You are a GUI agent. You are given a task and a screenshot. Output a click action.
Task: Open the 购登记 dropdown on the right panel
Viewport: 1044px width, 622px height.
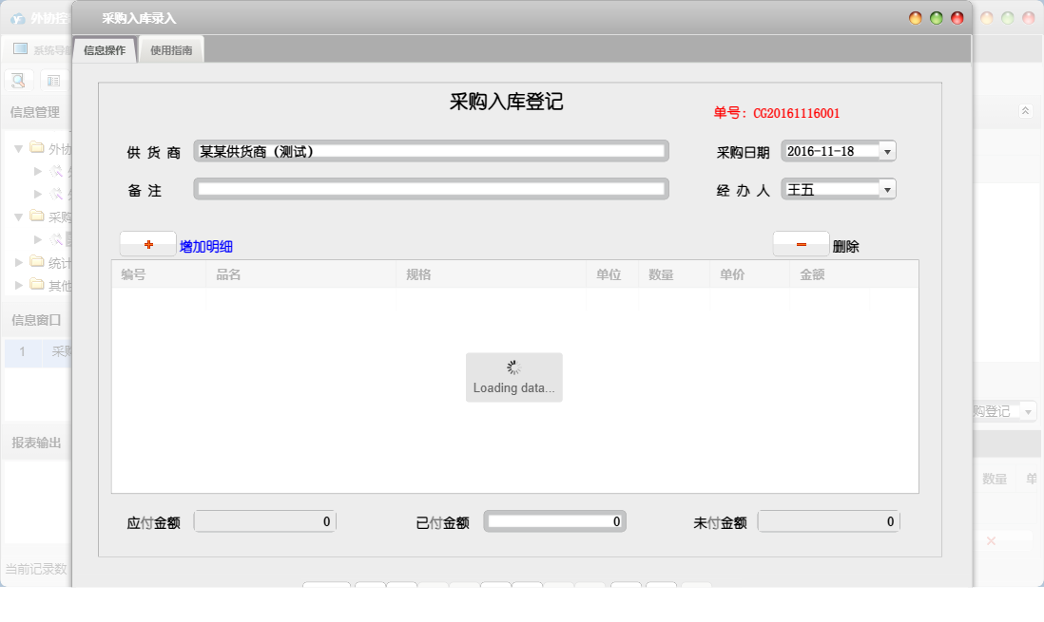(1028, 410)
